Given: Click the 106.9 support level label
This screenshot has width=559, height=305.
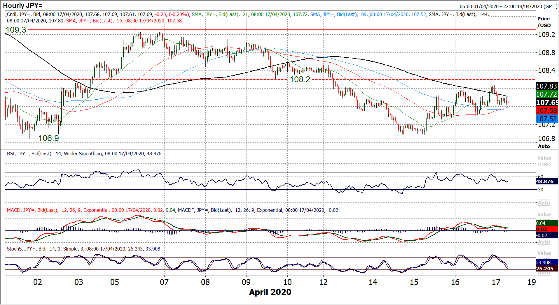Looking at the screenshot, I should pyautogui.click(x=49, y=138).
